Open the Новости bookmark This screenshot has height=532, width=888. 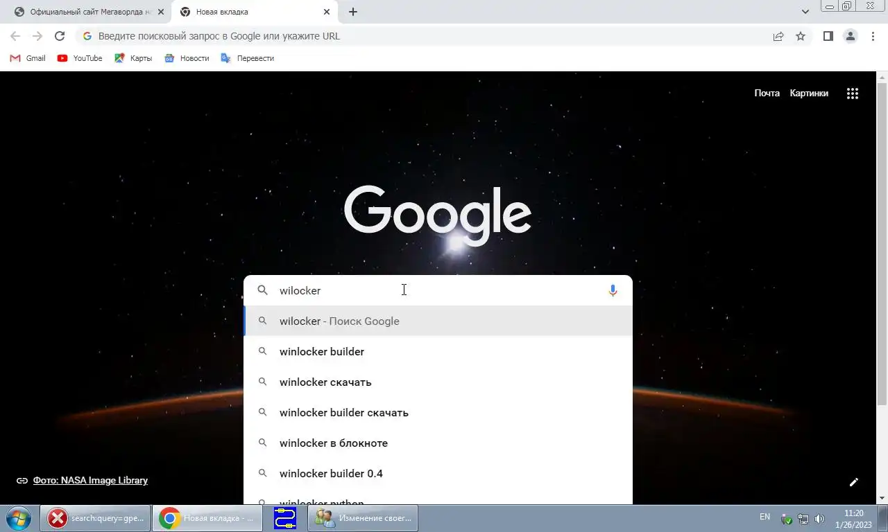click(x=187, y=58)
